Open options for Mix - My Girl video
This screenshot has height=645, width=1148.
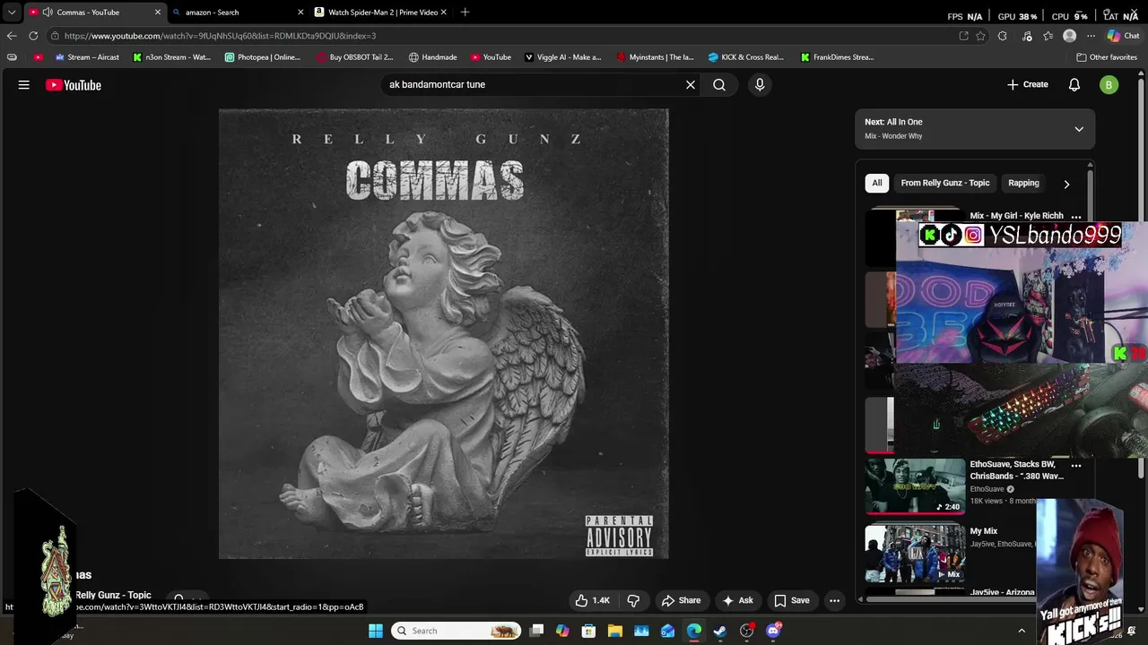[1076, 216]
